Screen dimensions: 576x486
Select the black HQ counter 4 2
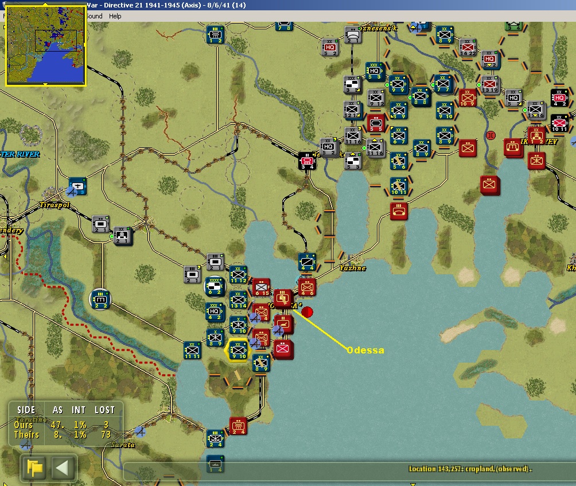tap(559, 98)
